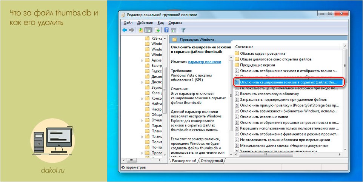
Task: Toggle the console tree pane toolbar icon
Action: [148, 30]
